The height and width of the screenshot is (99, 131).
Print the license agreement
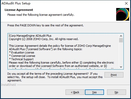point(114,75)
